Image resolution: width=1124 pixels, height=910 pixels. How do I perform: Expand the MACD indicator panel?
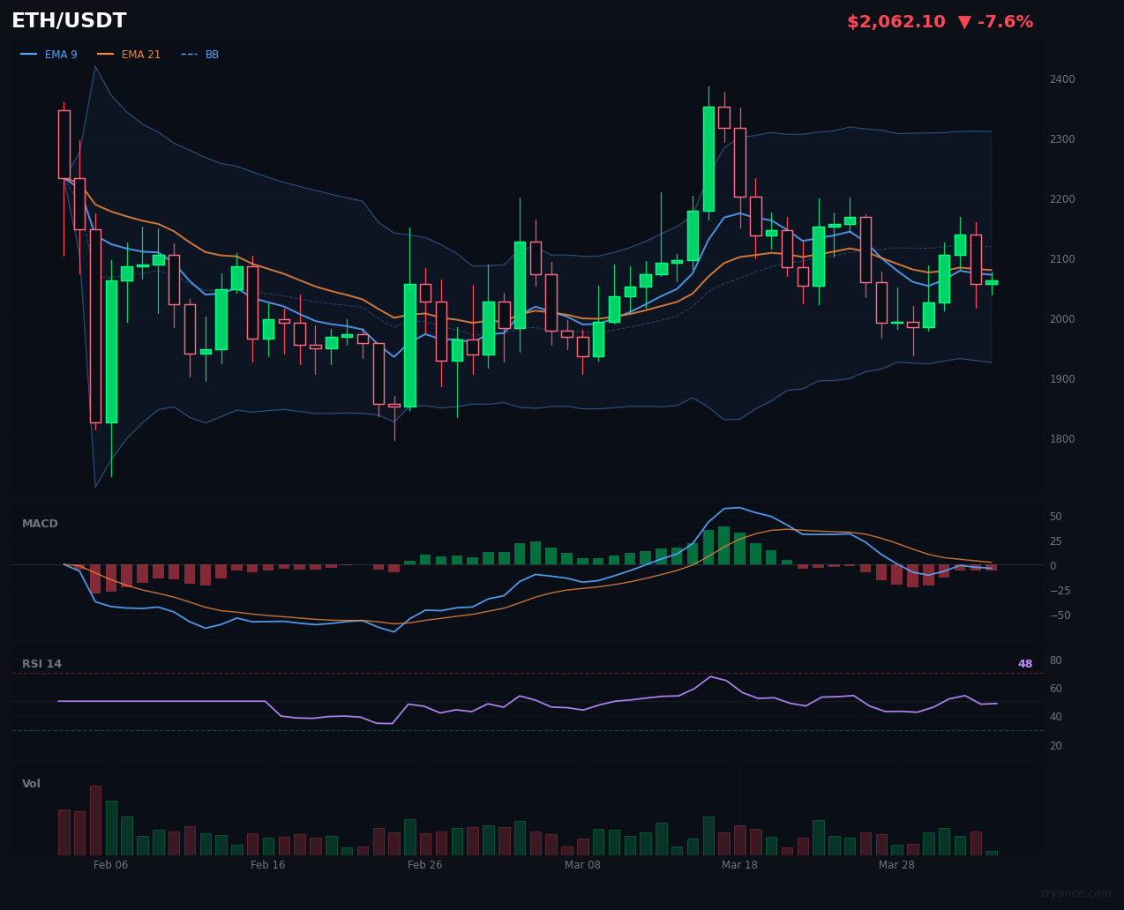(x=39, y=523)
